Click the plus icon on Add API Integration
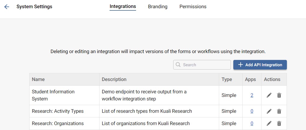Image resolution: width=306 pixels, height=130 pixels. pos(240,65)
